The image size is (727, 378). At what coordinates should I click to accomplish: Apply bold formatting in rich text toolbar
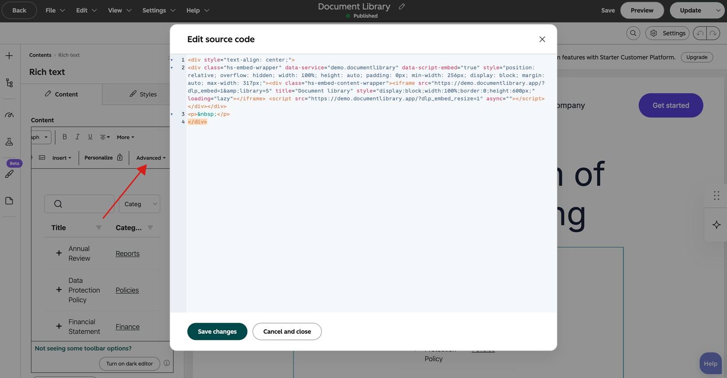click(65, 137)
